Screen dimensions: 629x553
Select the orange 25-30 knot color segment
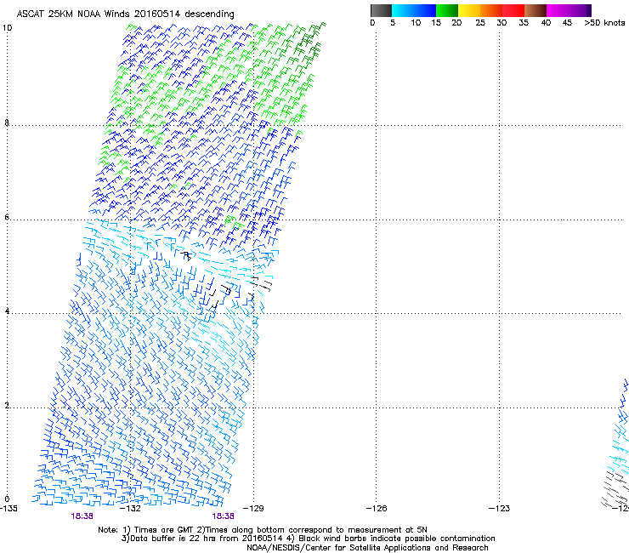(491, 10)
